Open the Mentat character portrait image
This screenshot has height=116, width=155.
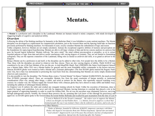tap(134, 62)
